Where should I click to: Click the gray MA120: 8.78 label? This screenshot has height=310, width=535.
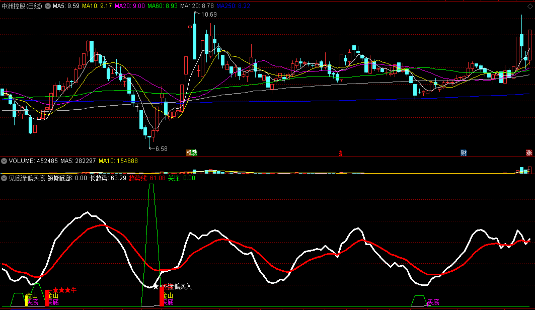pyautogui.click(x=197, y=6)
